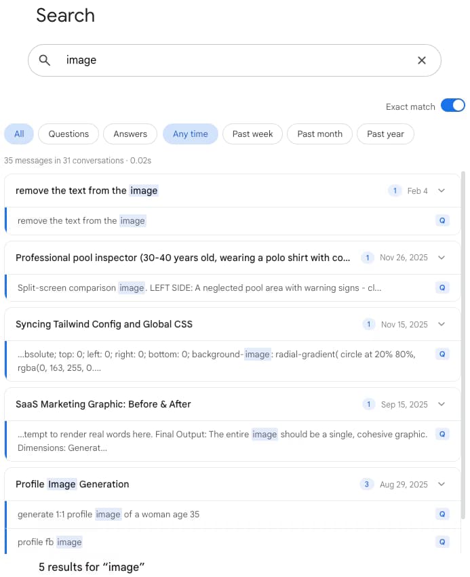Viewport: 470px width, 577px height.
Task: Expand the "Syncing Tailwind Config and Global CSS" result
Action: [x=442, y=324]
